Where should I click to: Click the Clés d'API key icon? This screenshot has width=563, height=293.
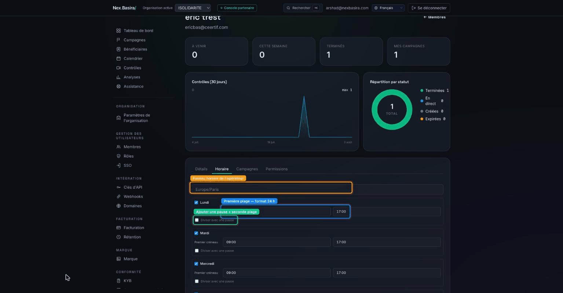118,188
